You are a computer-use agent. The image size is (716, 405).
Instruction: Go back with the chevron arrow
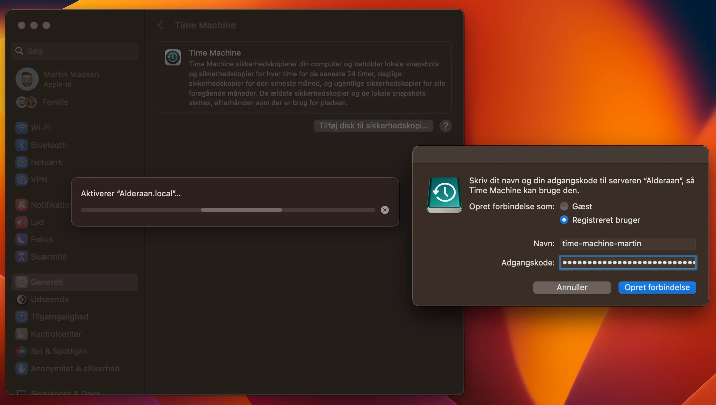tap(160, 25)
